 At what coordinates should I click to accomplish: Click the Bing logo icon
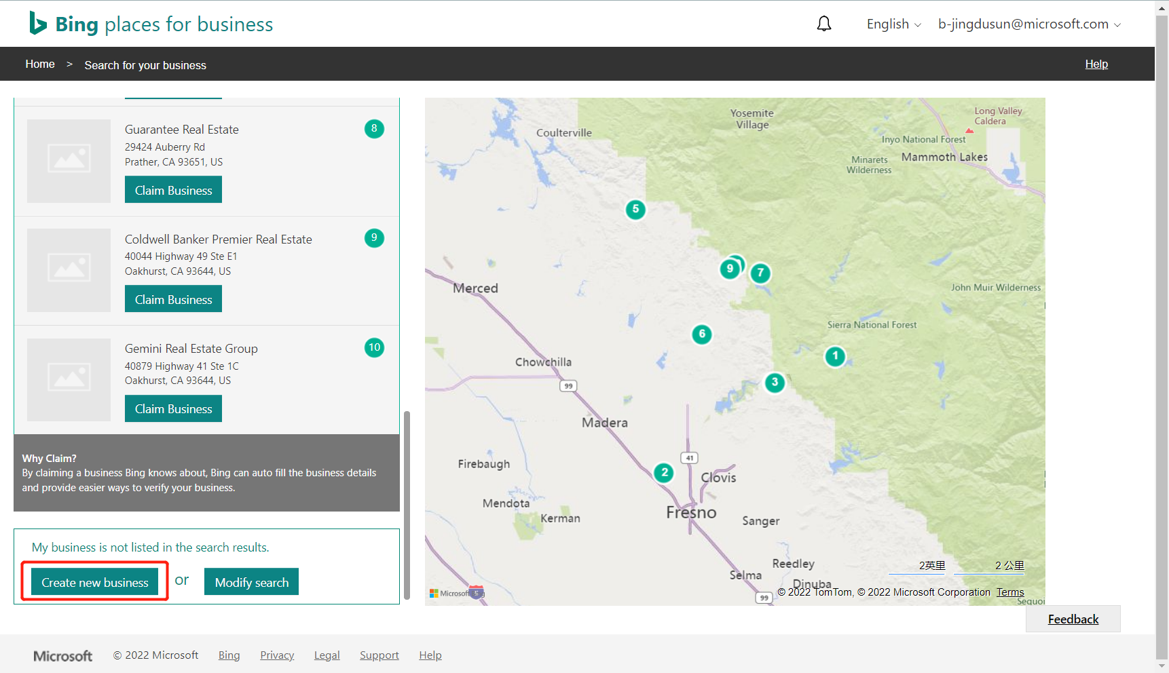[x=38, y=23]
